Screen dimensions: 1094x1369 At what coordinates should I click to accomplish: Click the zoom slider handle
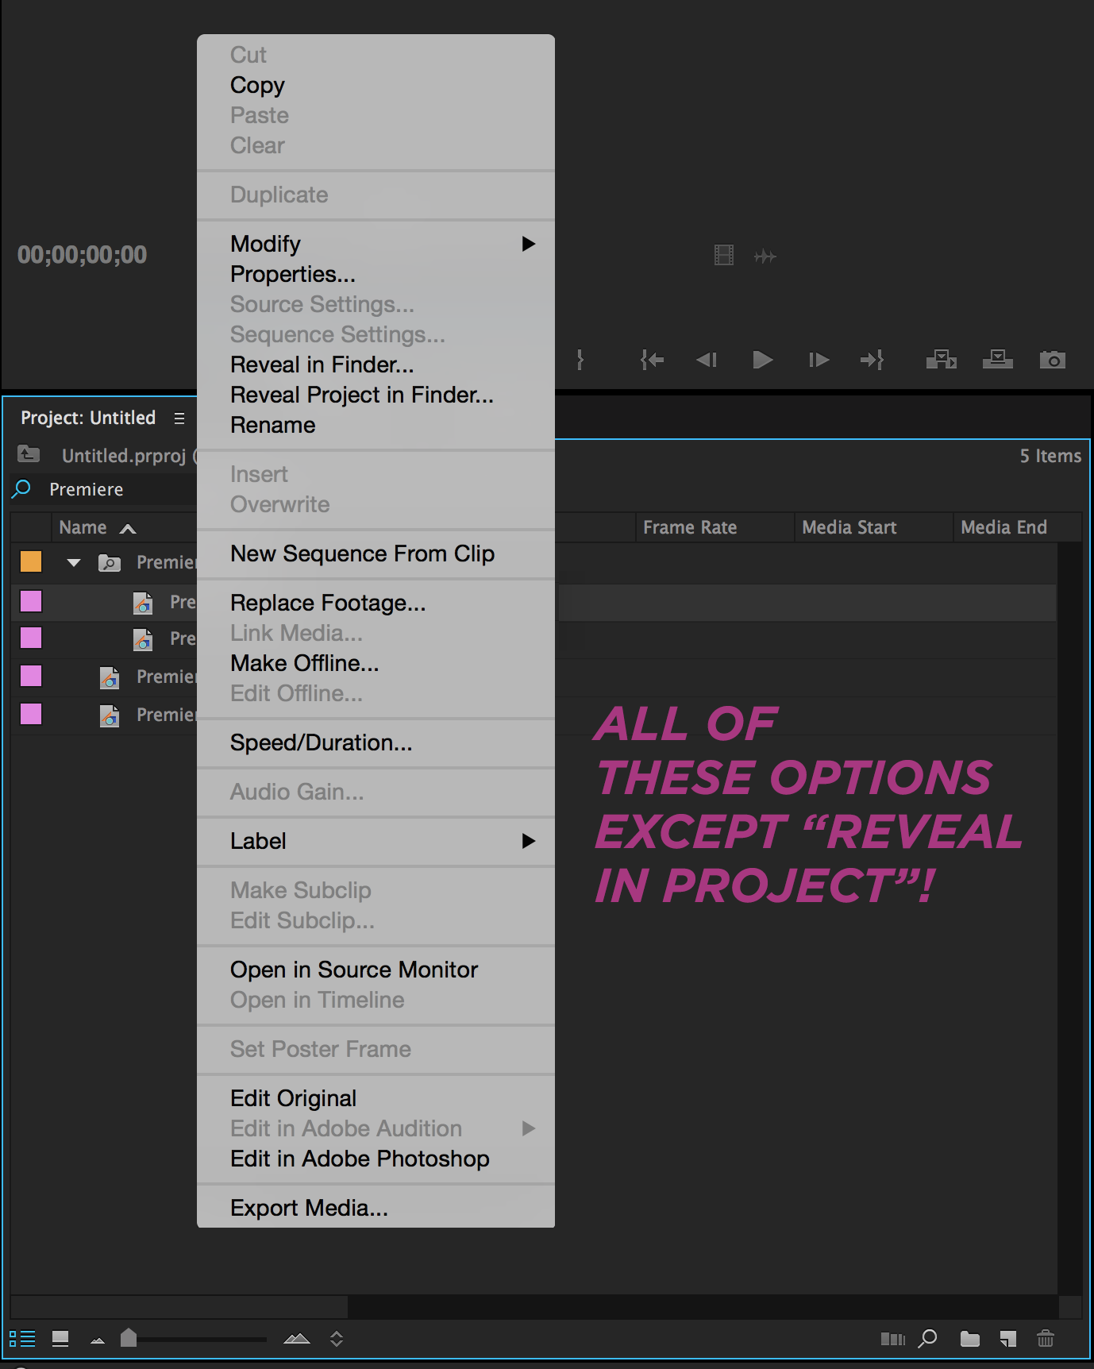point(129,1338)
